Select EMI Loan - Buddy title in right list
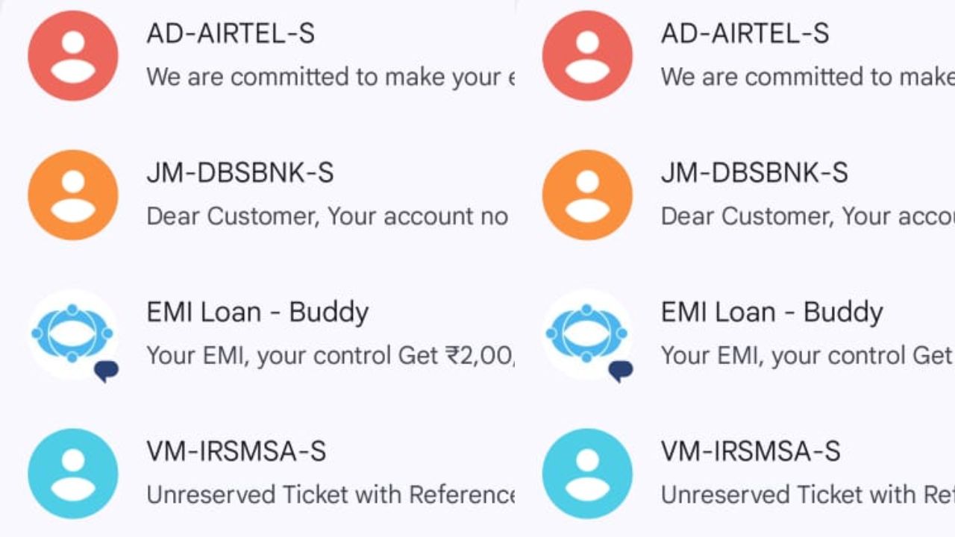The image size is (955, 537). (x=771, y=313)
